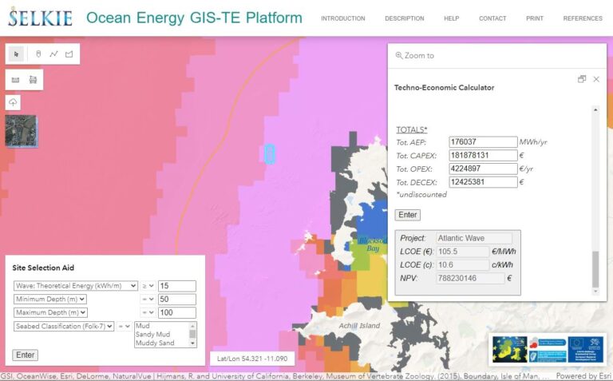The image size is (613, 381).
Task: Click the LCOE (€) value field
Action: (x=462, y=252)
